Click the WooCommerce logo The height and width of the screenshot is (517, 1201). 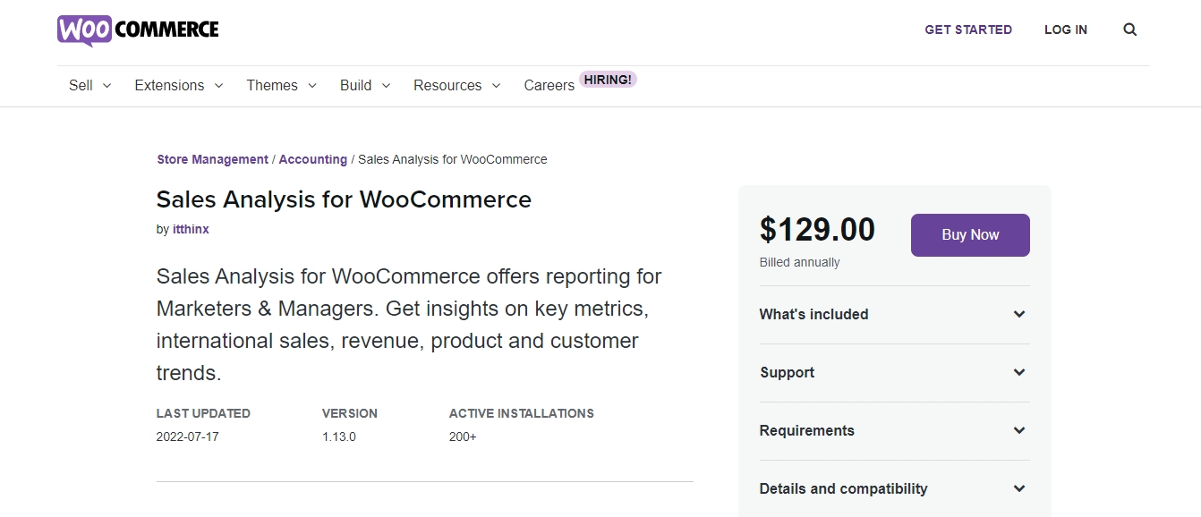138,30
